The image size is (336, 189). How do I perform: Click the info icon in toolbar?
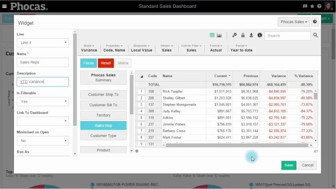(x=260, y=35)
